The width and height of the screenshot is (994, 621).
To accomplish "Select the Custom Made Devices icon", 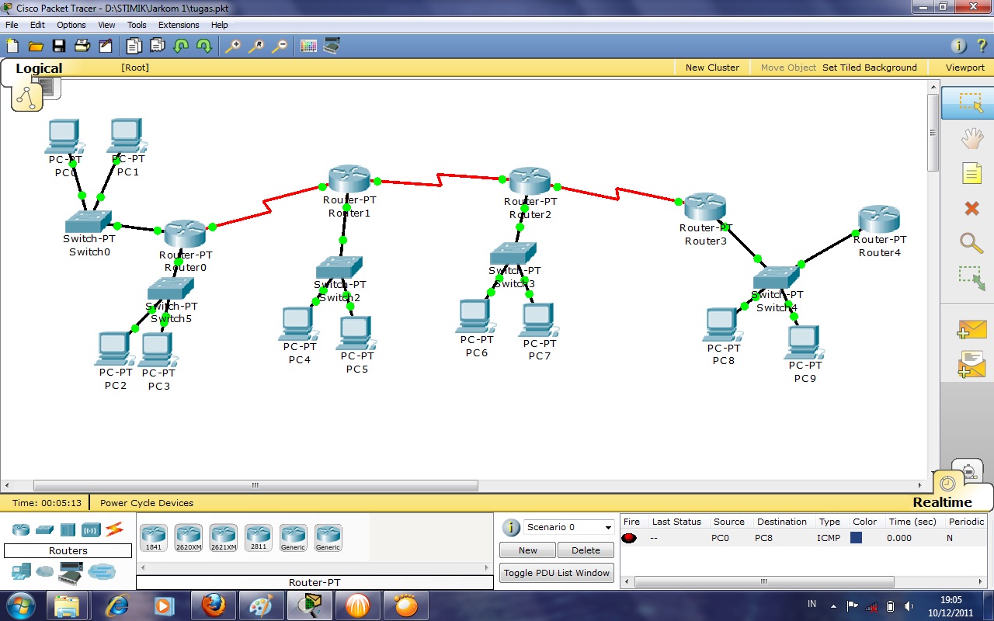I will coord(71,574).
